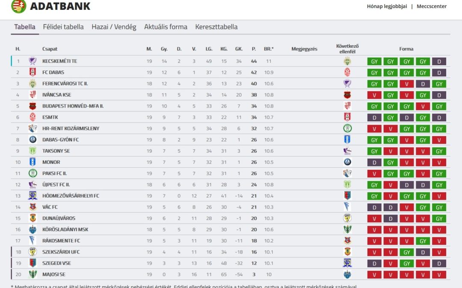
Task: Open the Hazai / Vendég tab
Action: click(x=114, y=27)
